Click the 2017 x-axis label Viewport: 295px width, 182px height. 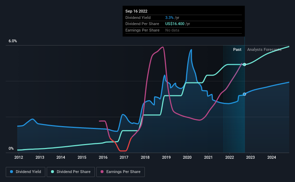coord(124,157)
